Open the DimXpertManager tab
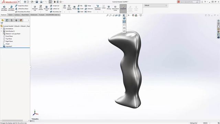This screenshot has width=220, height=124. (16, 20)
